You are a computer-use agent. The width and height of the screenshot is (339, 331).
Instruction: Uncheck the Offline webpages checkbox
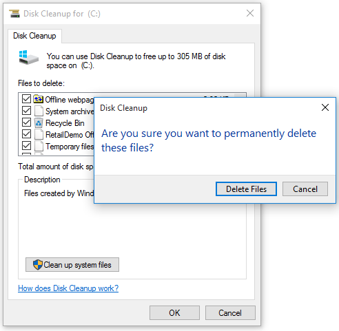click(26, 99)
